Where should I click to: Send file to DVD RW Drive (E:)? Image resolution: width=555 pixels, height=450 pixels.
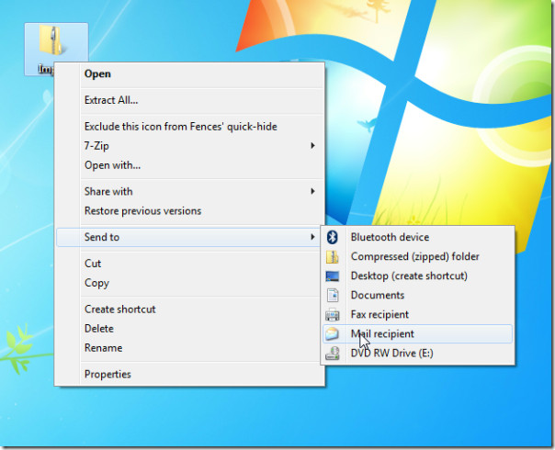(418, 353)
